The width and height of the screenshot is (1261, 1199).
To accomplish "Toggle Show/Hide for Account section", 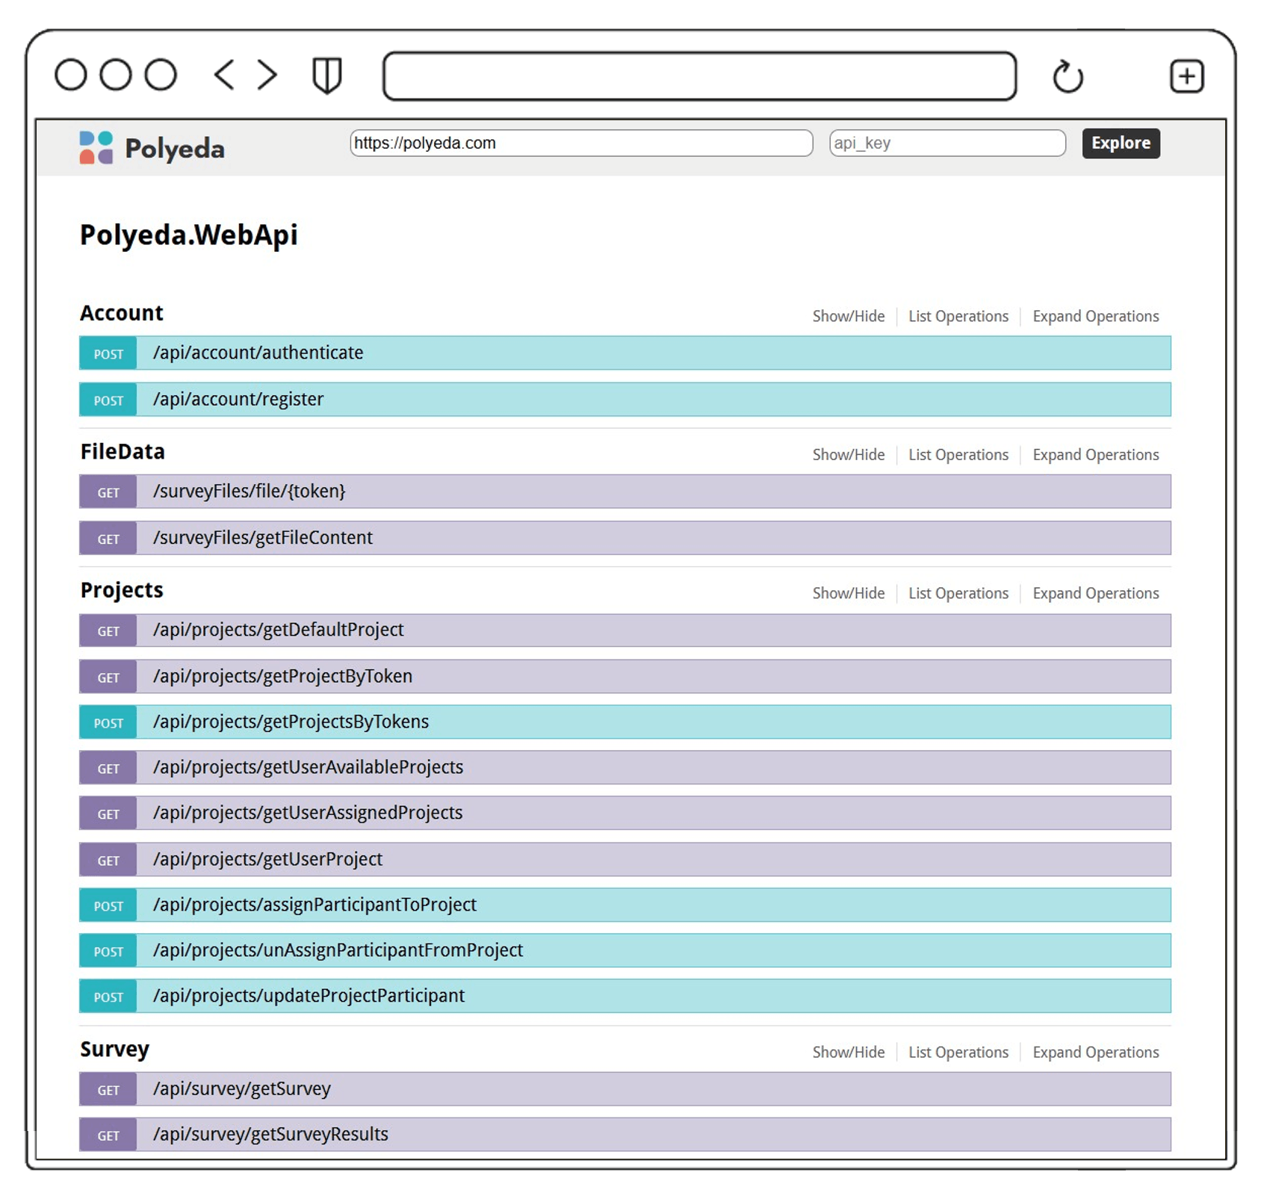I will click(x=848, y=317).
